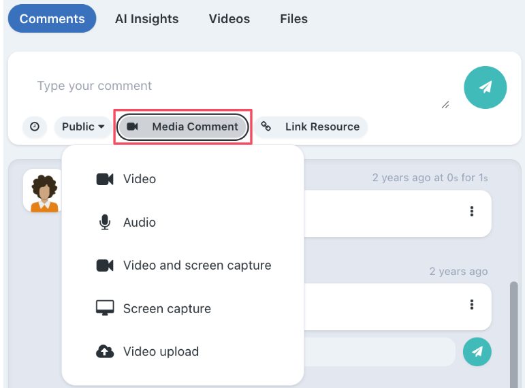Select the Comments tab

point(52,19)
